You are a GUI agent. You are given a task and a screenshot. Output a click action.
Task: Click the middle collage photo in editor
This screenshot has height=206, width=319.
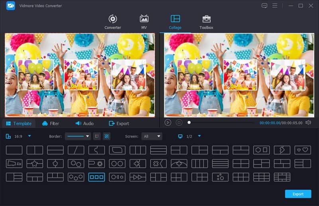coord(81,75)
